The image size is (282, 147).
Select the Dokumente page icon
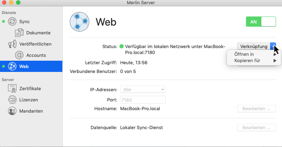(x=19, y=33)
